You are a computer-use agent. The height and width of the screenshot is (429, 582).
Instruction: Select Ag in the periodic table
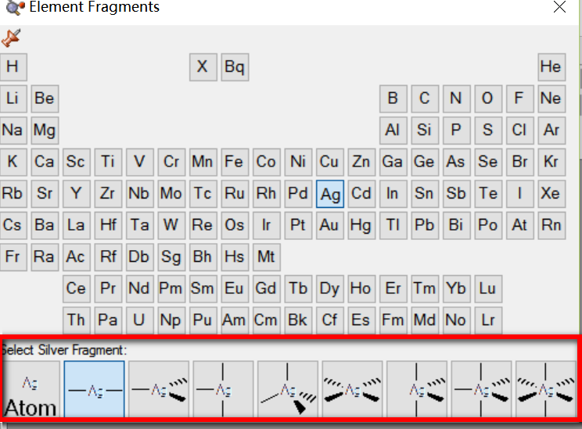coord(329,194)
